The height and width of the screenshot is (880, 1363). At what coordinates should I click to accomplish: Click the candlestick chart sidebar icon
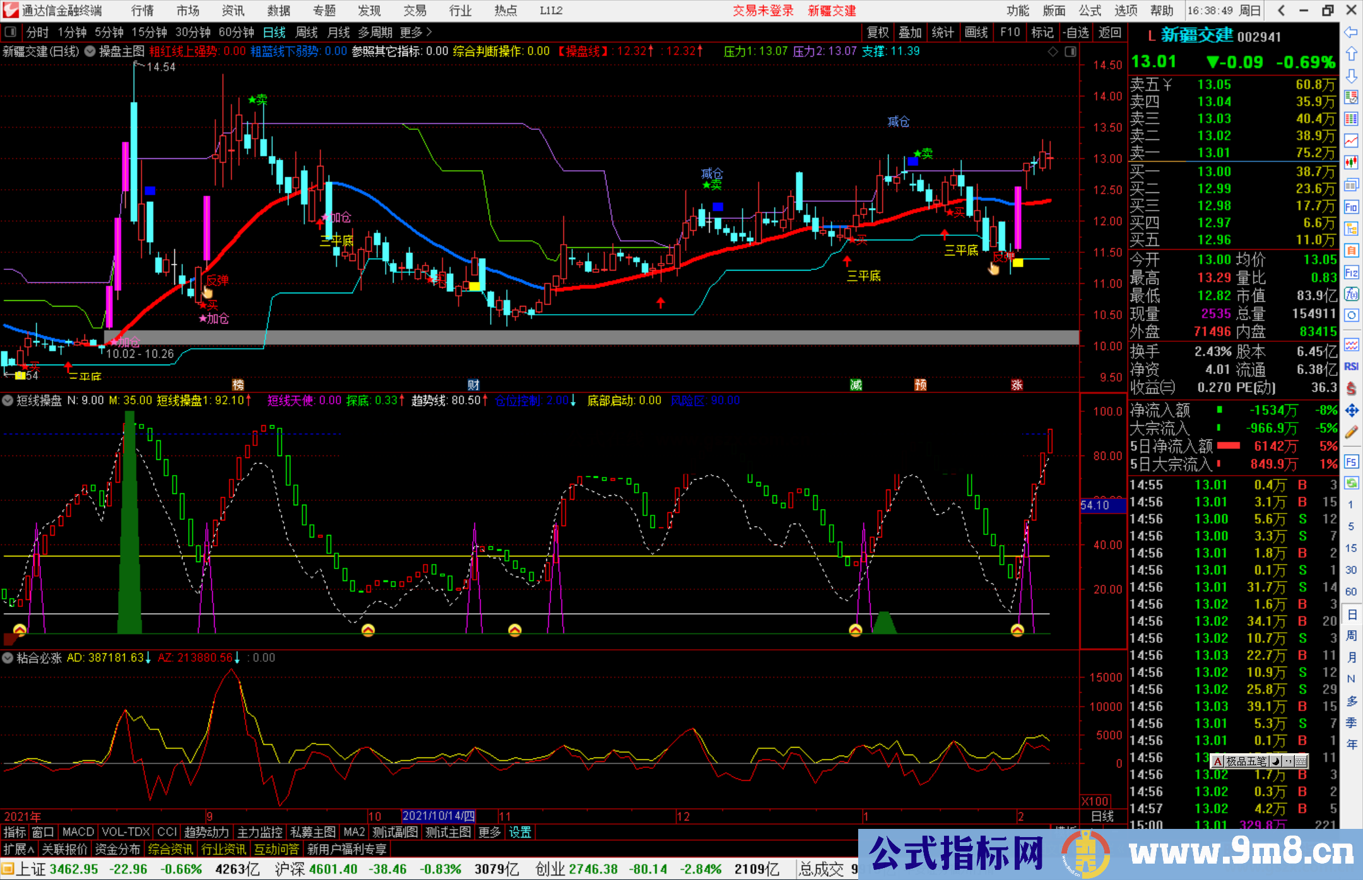point(1350,163)
